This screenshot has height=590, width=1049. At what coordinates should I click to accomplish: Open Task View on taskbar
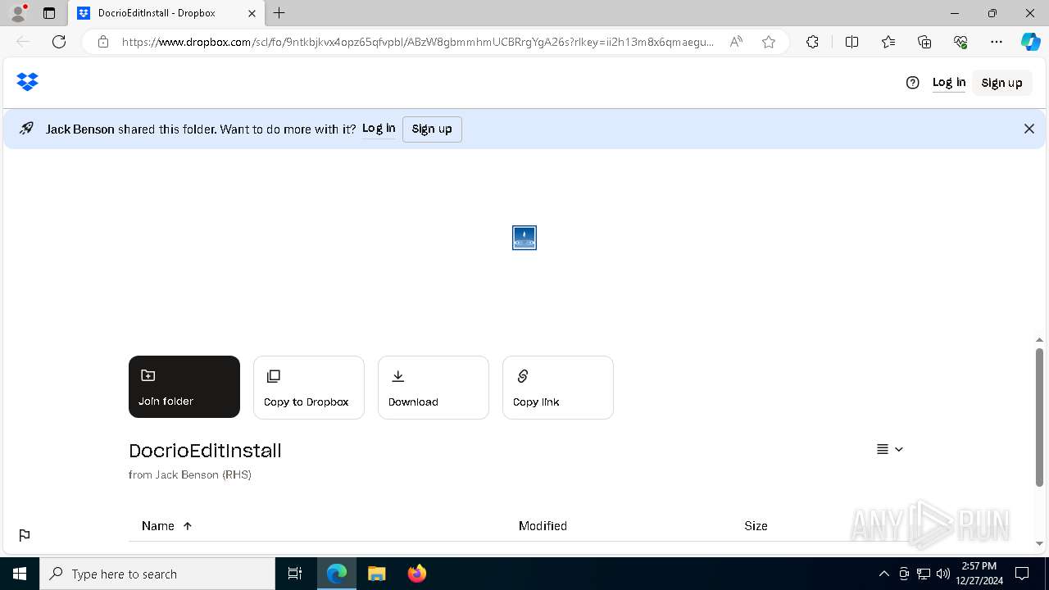point(295,574)
